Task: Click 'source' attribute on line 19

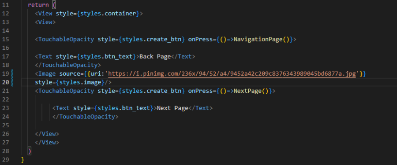Action: tap(70, 74)
